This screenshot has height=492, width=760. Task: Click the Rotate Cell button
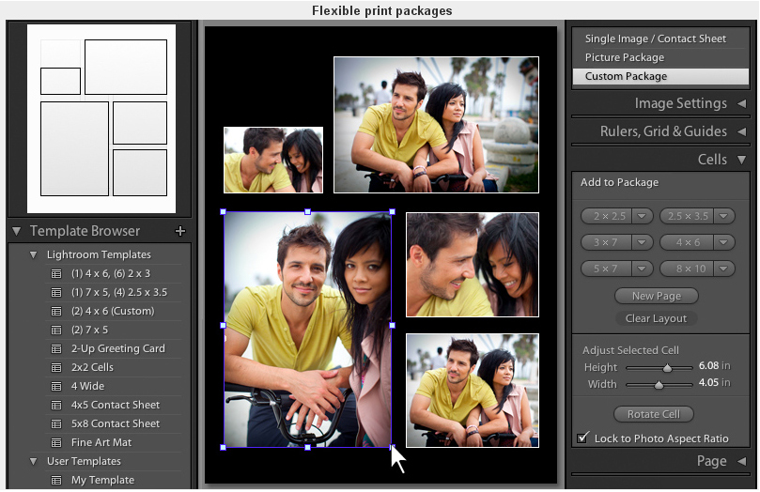coord(653,414)
